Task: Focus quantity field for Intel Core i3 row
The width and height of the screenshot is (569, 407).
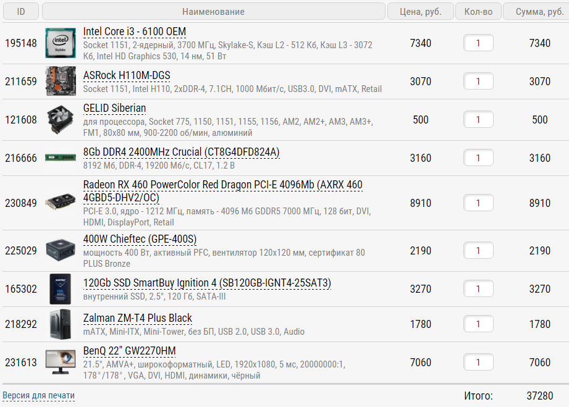Action: 478,43
